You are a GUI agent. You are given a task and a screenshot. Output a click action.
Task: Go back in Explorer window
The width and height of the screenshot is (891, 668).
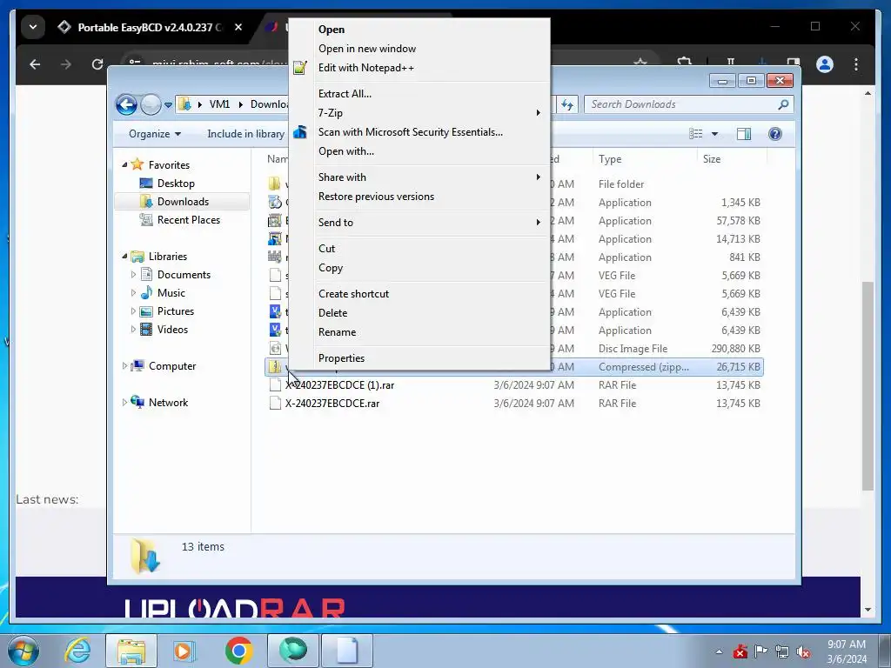point(126,104)
